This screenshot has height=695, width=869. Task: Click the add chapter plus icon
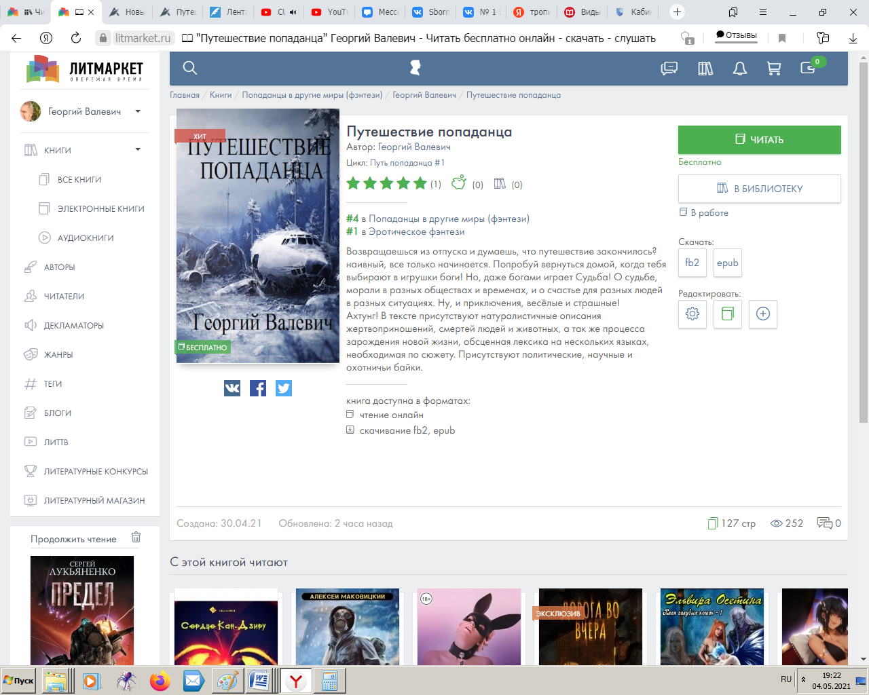click(762, 314)
